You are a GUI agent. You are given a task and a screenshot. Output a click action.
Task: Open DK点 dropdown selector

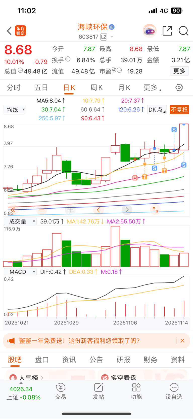pos(157,110)
